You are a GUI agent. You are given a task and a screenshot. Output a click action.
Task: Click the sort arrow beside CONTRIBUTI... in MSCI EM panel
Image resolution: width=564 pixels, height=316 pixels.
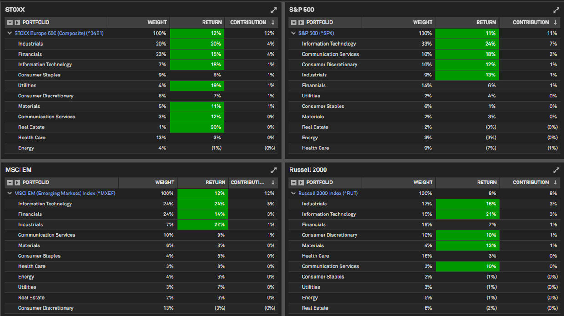click(273, 183)
